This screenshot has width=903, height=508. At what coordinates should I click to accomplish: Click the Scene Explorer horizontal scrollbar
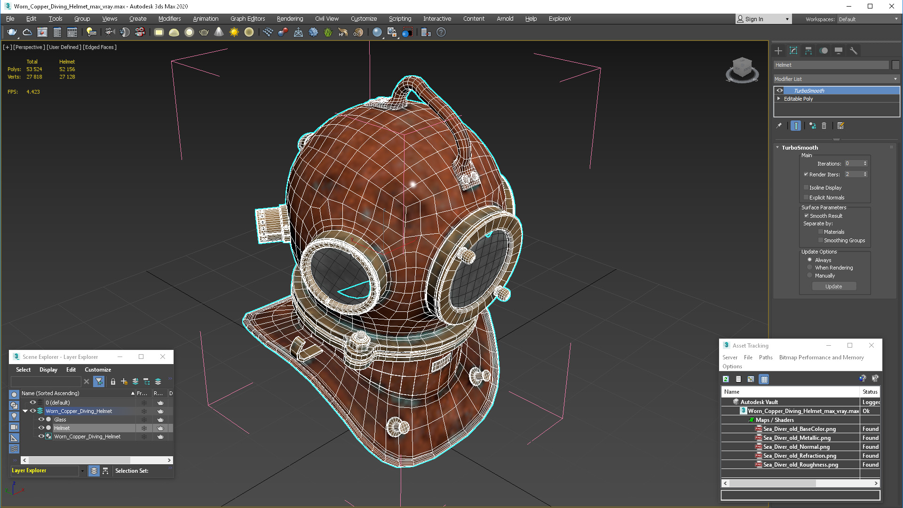point(97,460)
